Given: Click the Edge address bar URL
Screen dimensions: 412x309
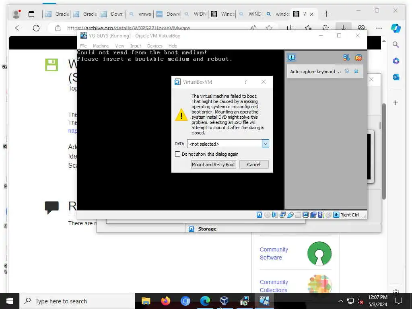Looking at the screenshot, I should [128, 28].
